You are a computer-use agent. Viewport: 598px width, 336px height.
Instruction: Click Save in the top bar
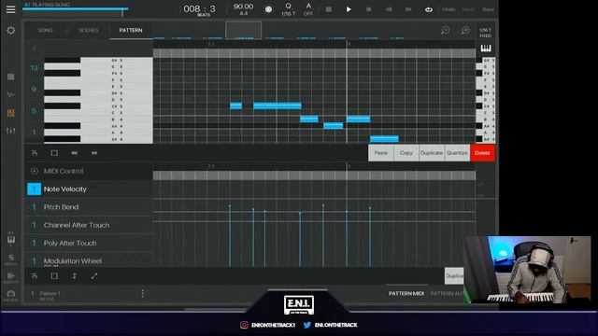[488, 9]
